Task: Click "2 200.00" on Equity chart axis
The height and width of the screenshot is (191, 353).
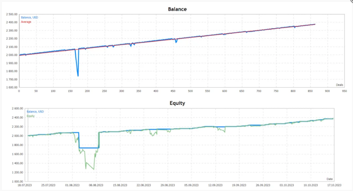Action: [17, 127]
